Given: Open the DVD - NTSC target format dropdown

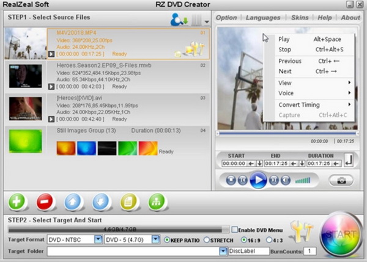Looking at the screenshot, I should [x=98, y=239].
